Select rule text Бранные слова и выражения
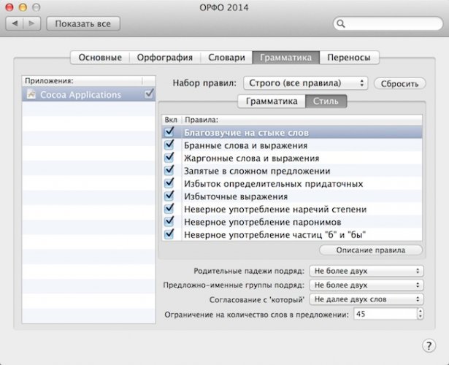This screenshot has width=449, height=365. (245, 145)
